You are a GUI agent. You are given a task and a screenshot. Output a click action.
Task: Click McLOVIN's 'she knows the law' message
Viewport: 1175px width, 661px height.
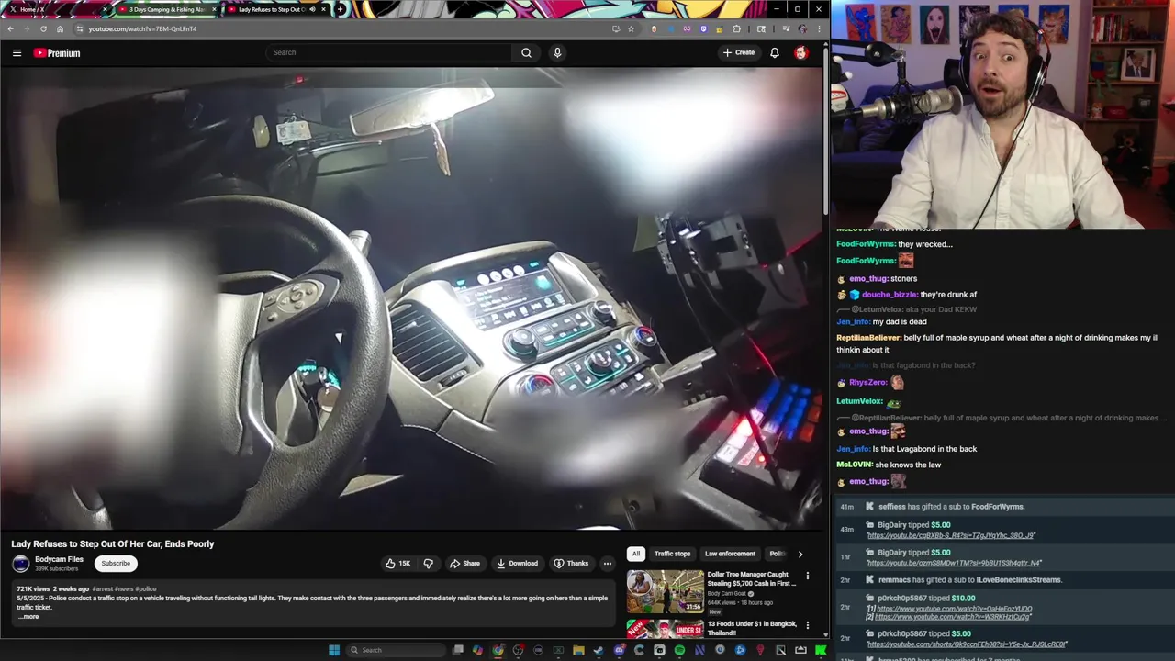908,465
